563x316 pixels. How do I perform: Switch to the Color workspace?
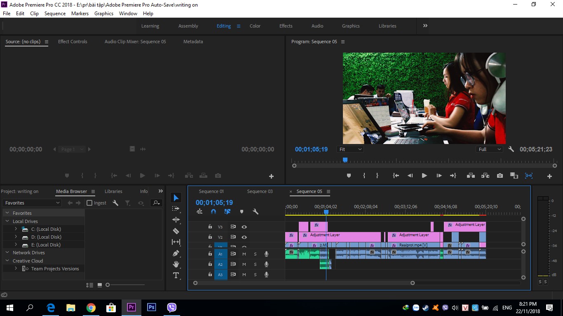coord(255,26)
